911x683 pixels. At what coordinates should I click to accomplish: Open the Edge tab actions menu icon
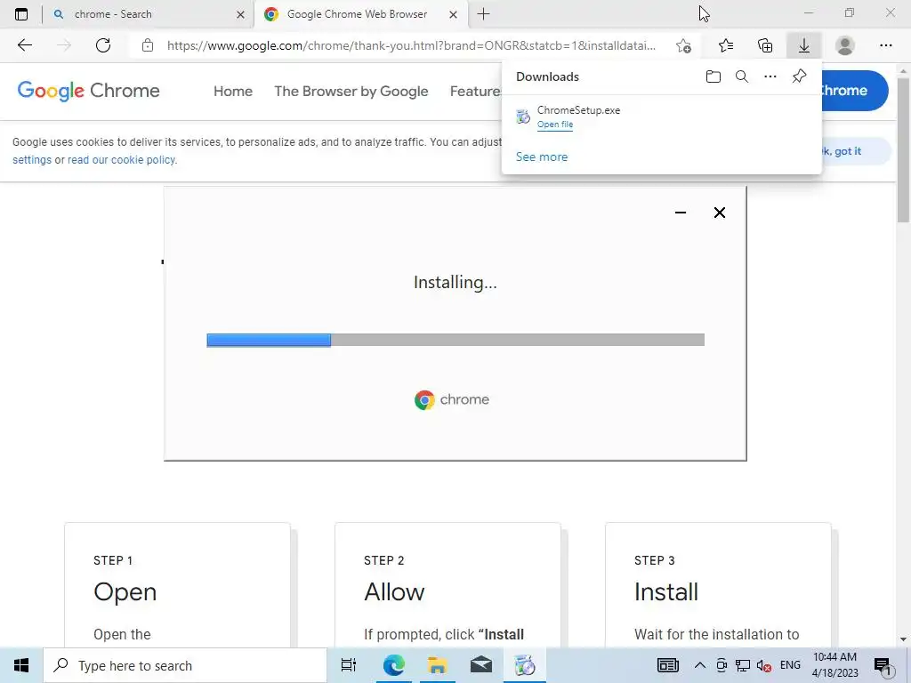tap(21, 14)
